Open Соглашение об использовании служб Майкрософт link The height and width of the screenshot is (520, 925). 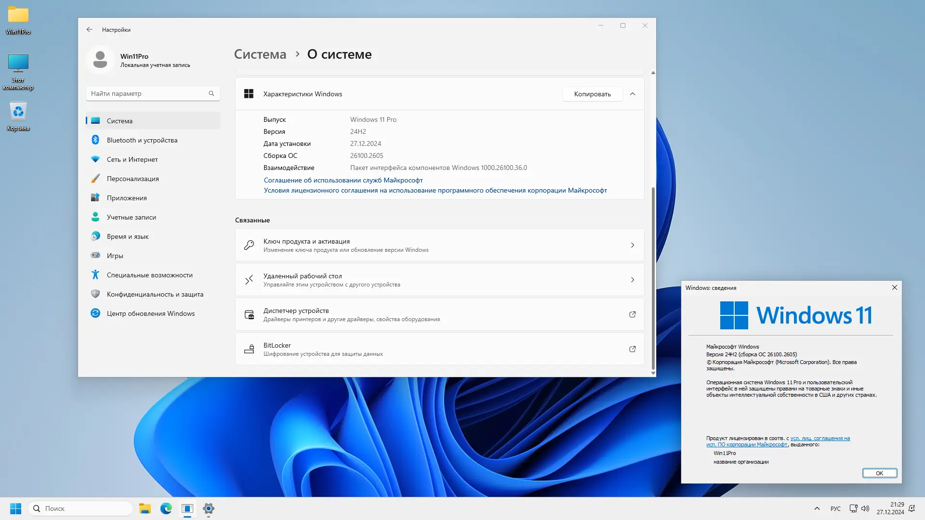click(343, 180)
